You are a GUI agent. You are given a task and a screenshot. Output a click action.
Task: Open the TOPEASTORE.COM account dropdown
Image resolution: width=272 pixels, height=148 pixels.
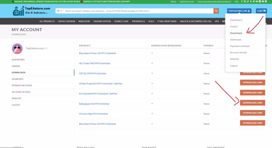(239, 11)
